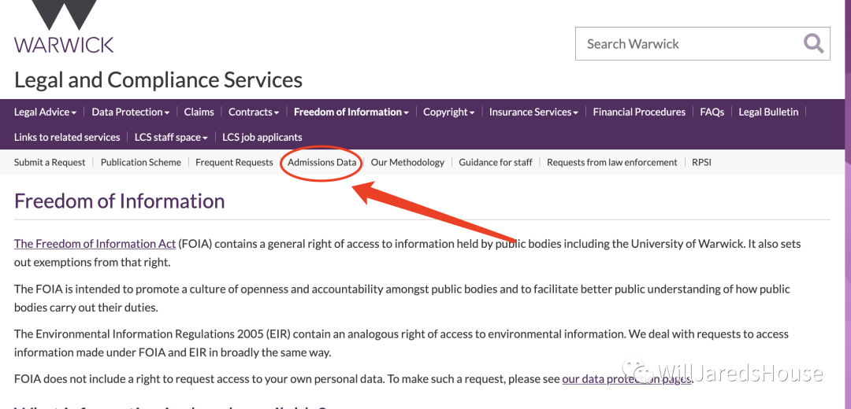Expand the Data Protection dropdown menu
Viewport: 851px width, 409px height.
point(130,112)
